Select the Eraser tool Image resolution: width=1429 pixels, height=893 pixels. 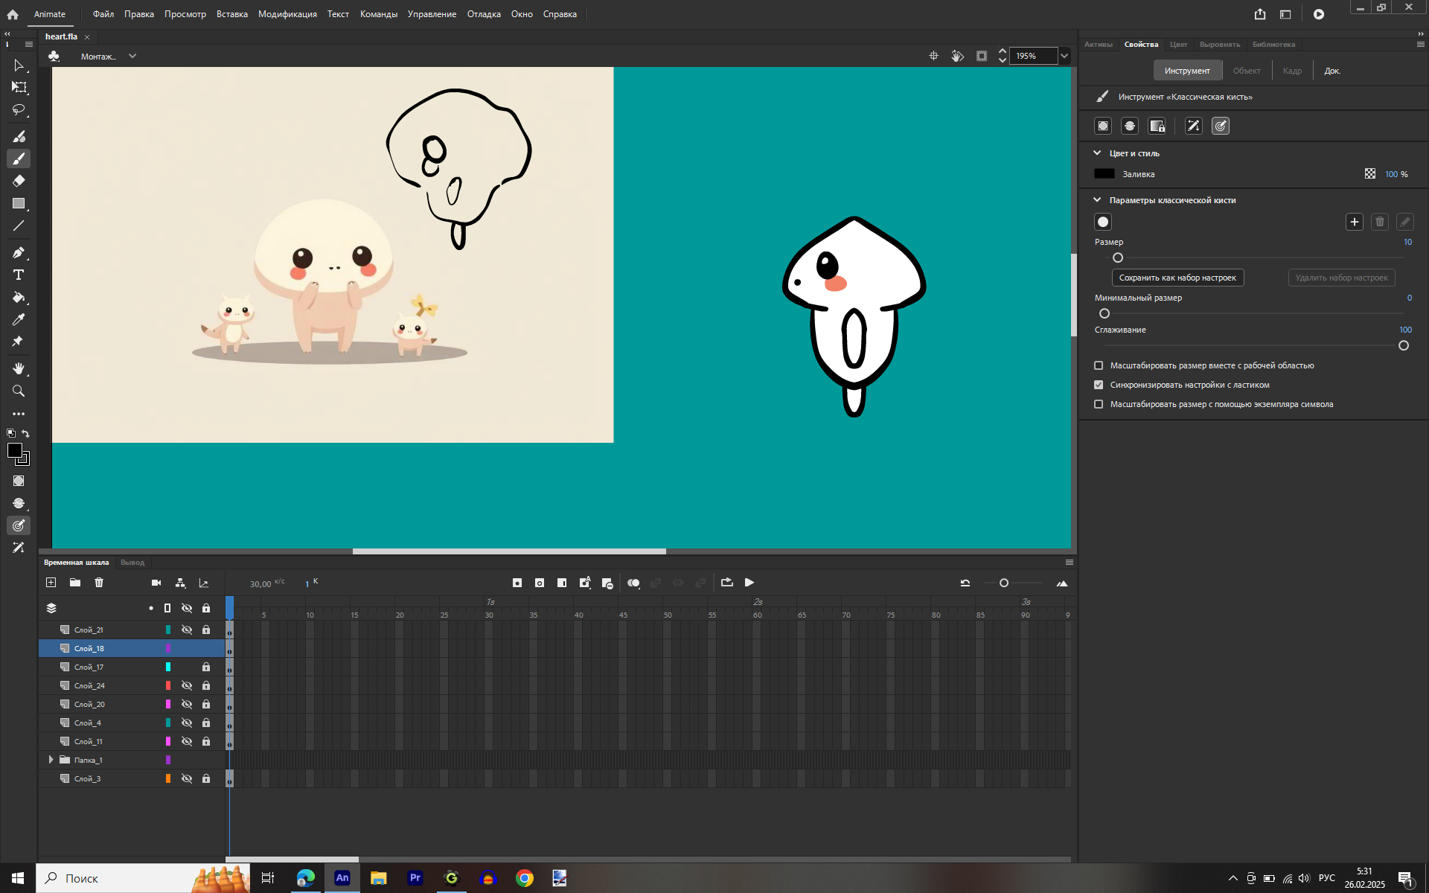click(x=19, y=181)
